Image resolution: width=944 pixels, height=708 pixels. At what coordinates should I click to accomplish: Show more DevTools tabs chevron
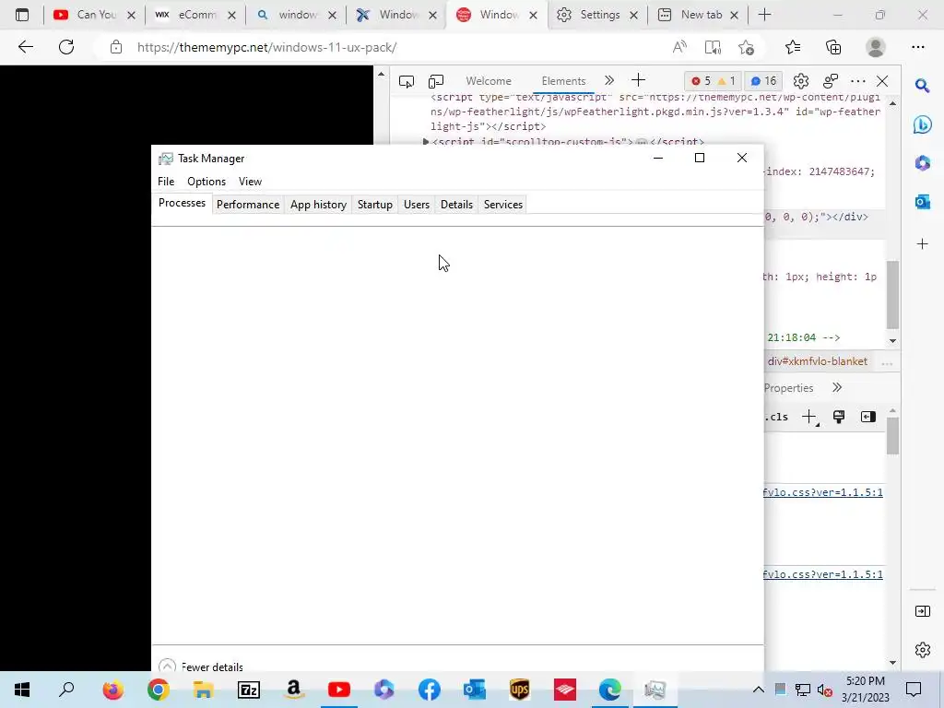coord(609,81)
